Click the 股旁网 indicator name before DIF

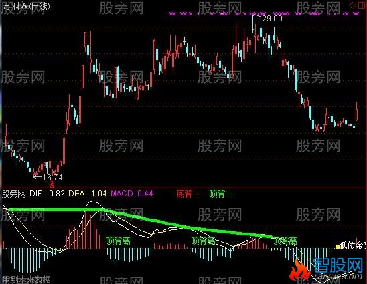click(14, 194)
